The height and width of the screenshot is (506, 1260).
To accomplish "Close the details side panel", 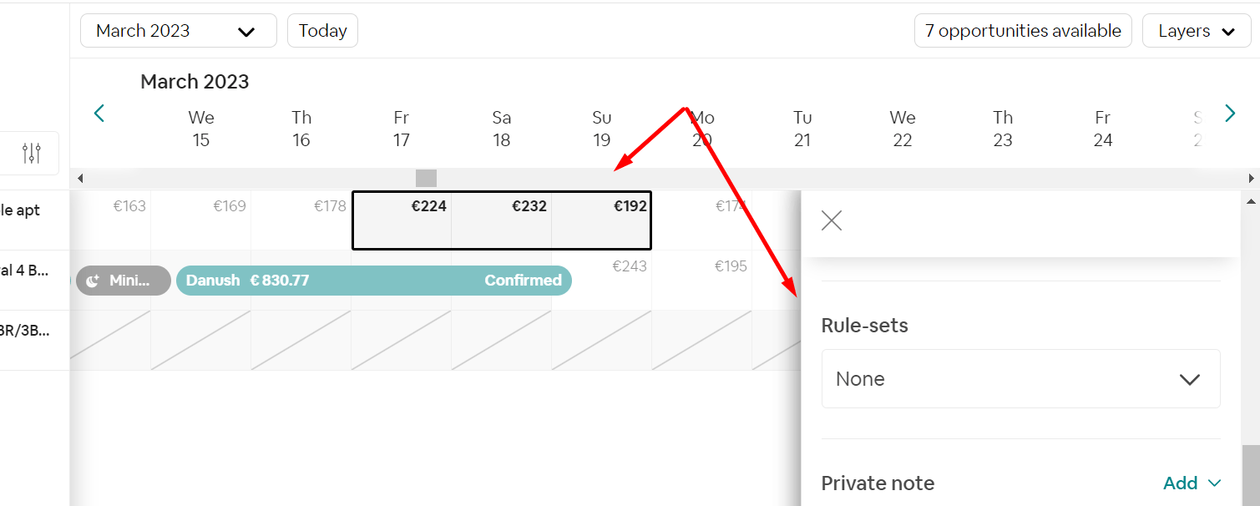I will click(831, 220).
